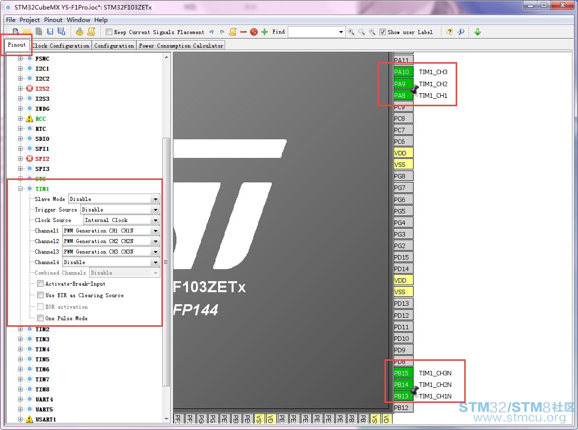This screenshot has height=430, width=578.
Task: Click the Redo arrow icon
Action: tap(222, 32)
